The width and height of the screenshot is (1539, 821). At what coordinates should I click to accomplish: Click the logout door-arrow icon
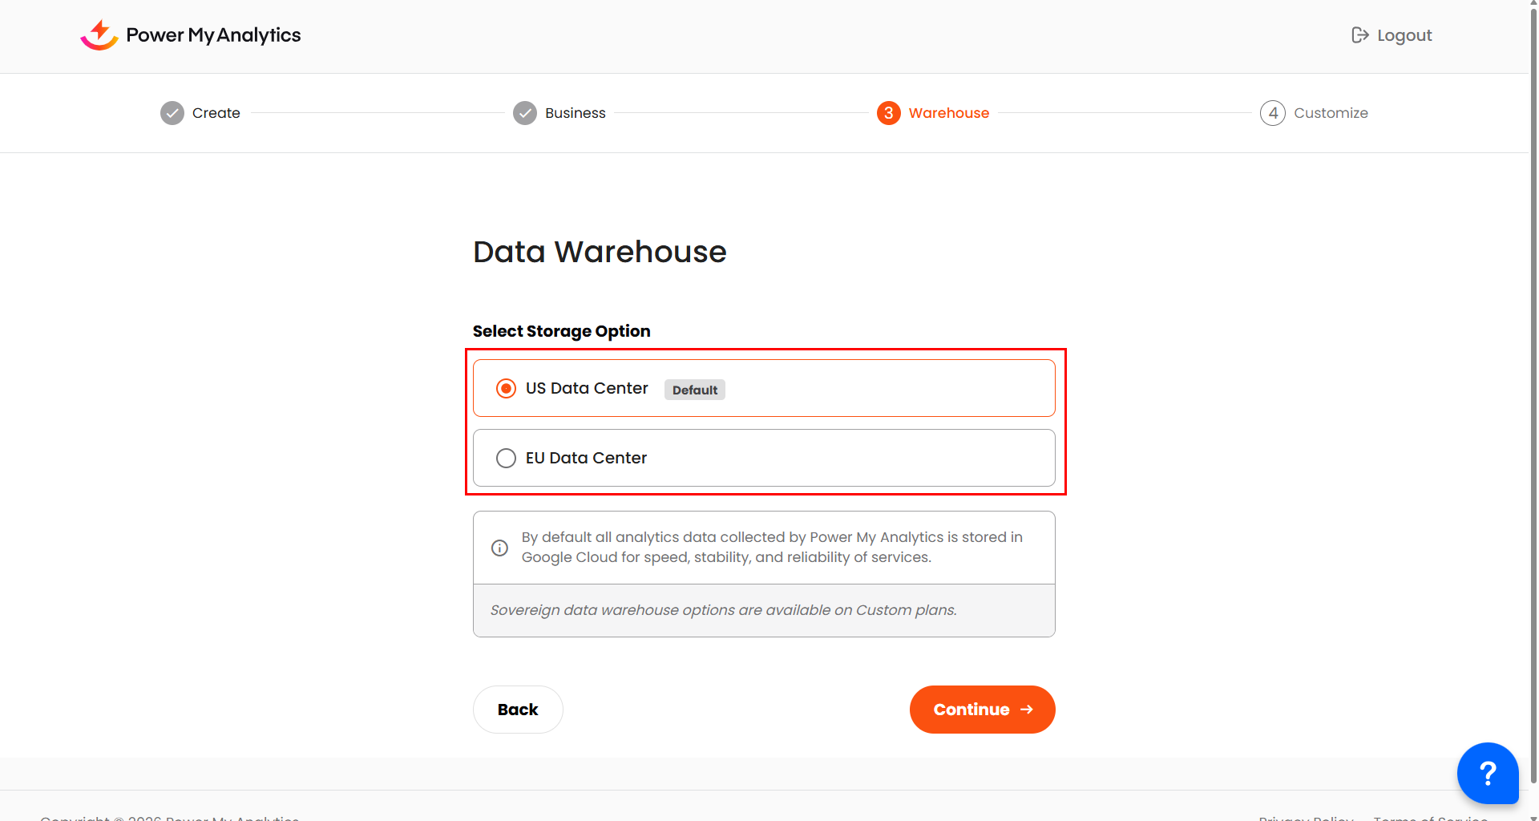(1359, 35)
